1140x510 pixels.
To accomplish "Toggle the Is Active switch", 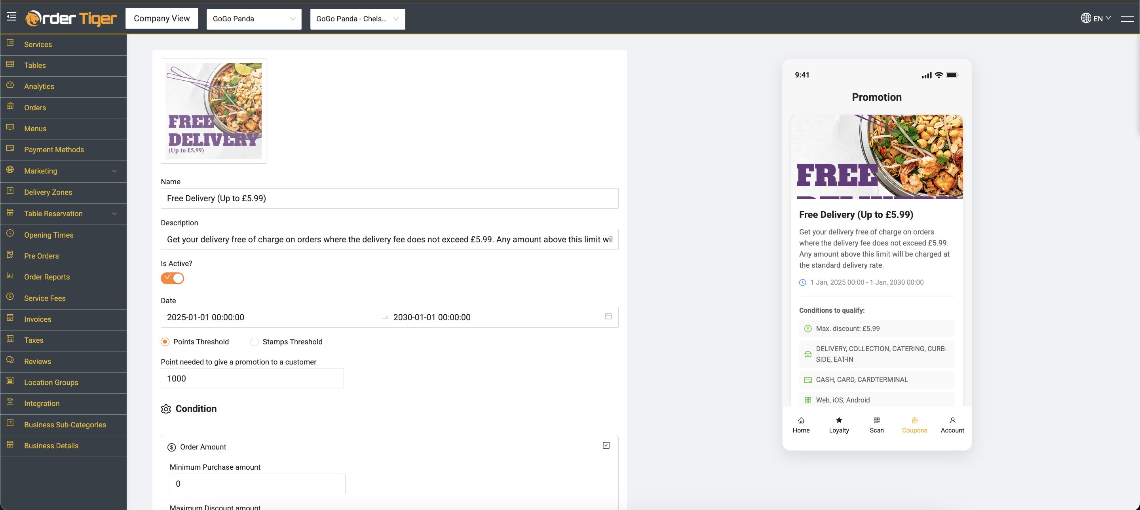I will click(172, 278).
